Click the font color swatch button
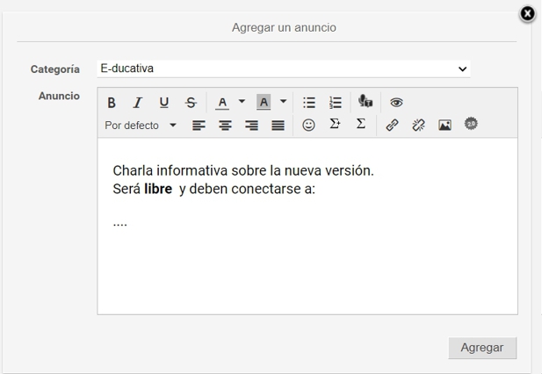Screen dimensions: 542x374 (x=223, y=103)
